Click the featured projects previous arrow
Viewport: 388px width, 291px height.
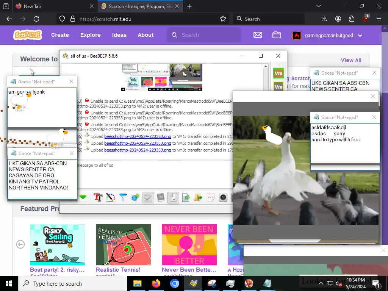point(20,244)
